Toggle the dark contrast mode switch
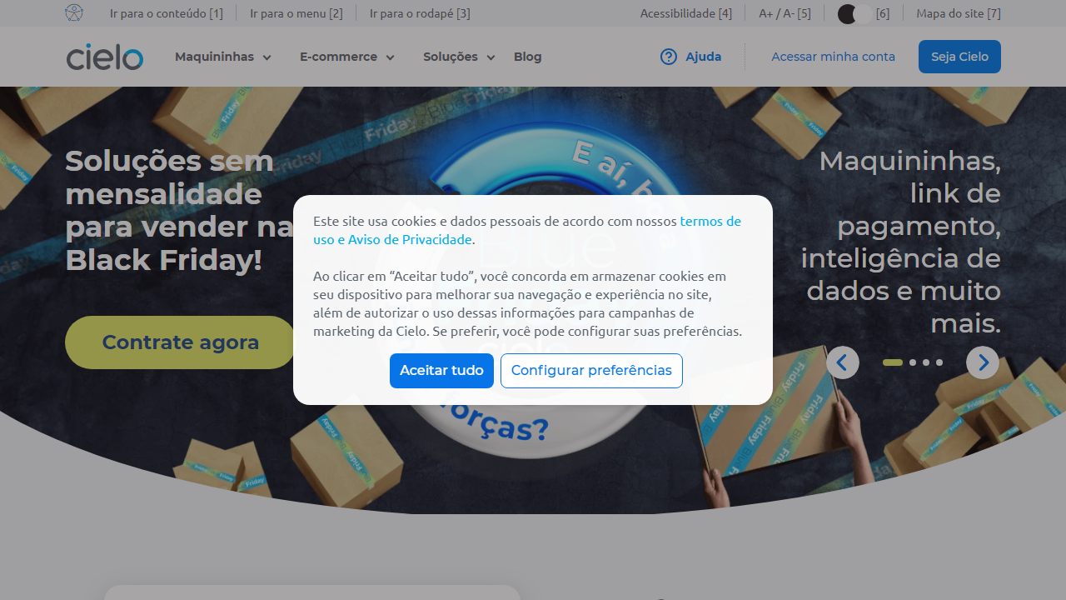 pyautogui.click(x=854, y=13)
